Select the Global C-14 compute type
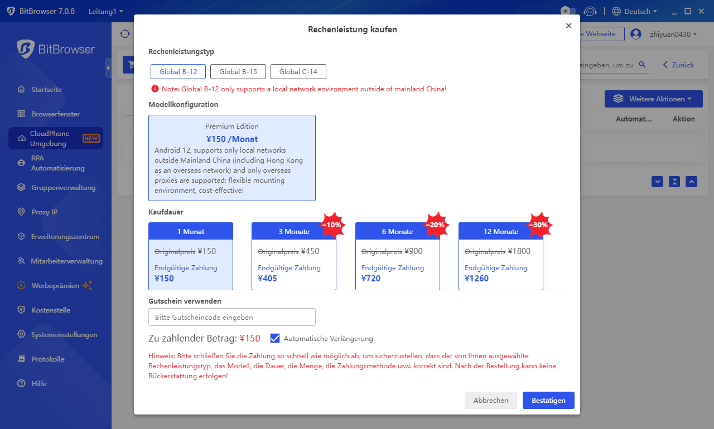 pos(298,72)
